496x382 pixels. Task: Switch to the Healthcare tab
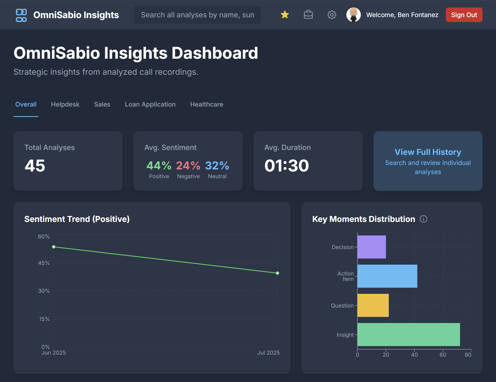206,104
